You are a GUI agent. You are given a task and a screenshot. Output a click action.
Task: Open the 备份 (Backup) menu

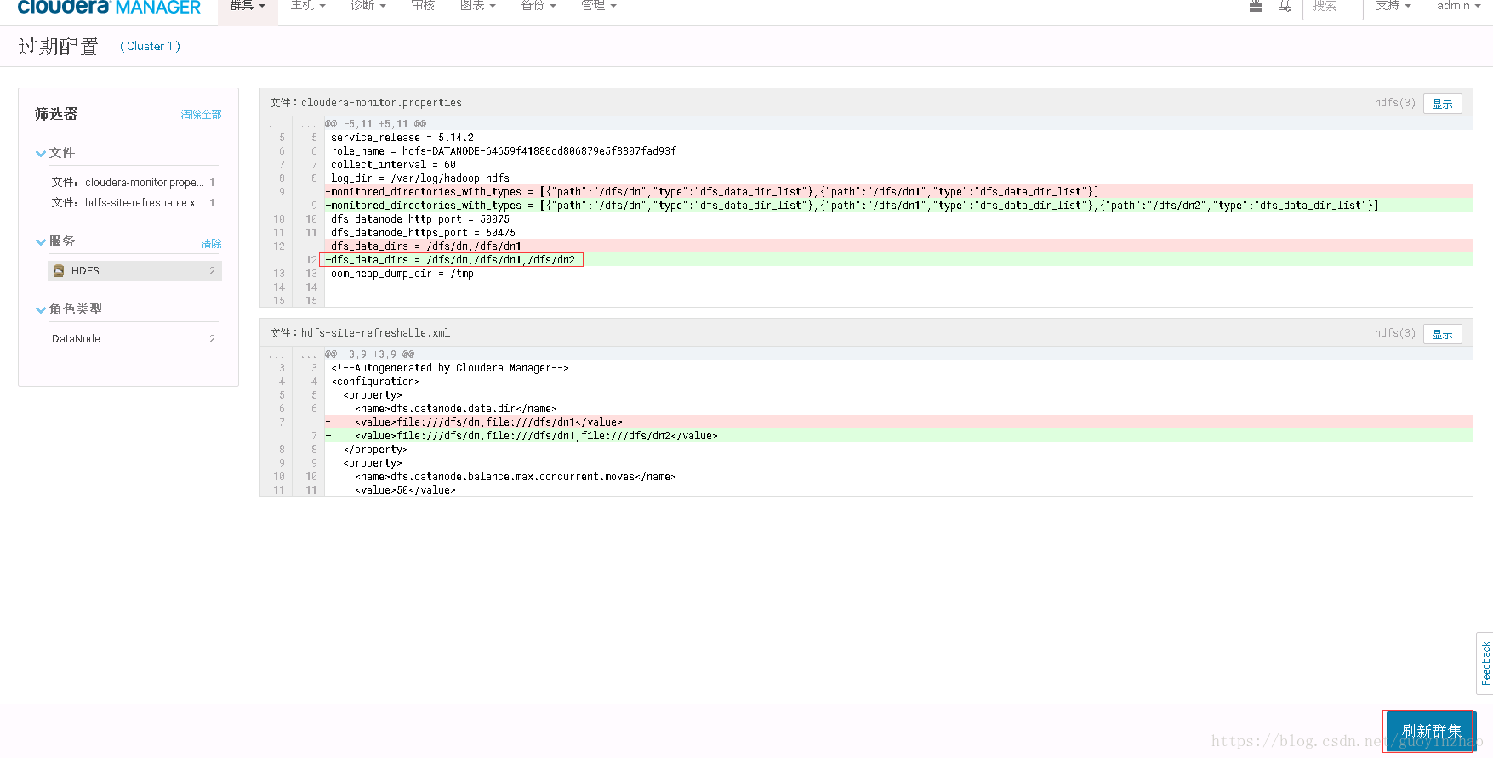(539, 6)
